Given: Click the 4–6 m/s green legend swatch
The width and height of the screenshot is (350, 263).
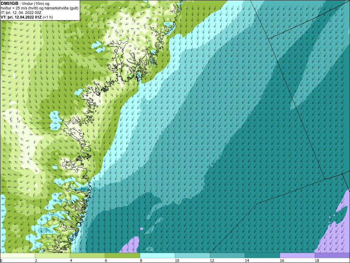Looking at the screenshot, I should coord(87,255).
